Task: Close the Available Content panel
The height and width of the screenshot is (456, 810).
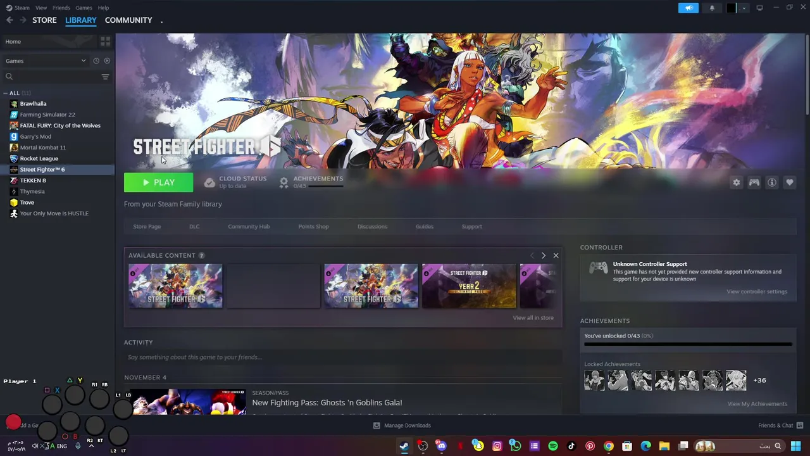Action: pyautogui.click(x=556, y=256)
